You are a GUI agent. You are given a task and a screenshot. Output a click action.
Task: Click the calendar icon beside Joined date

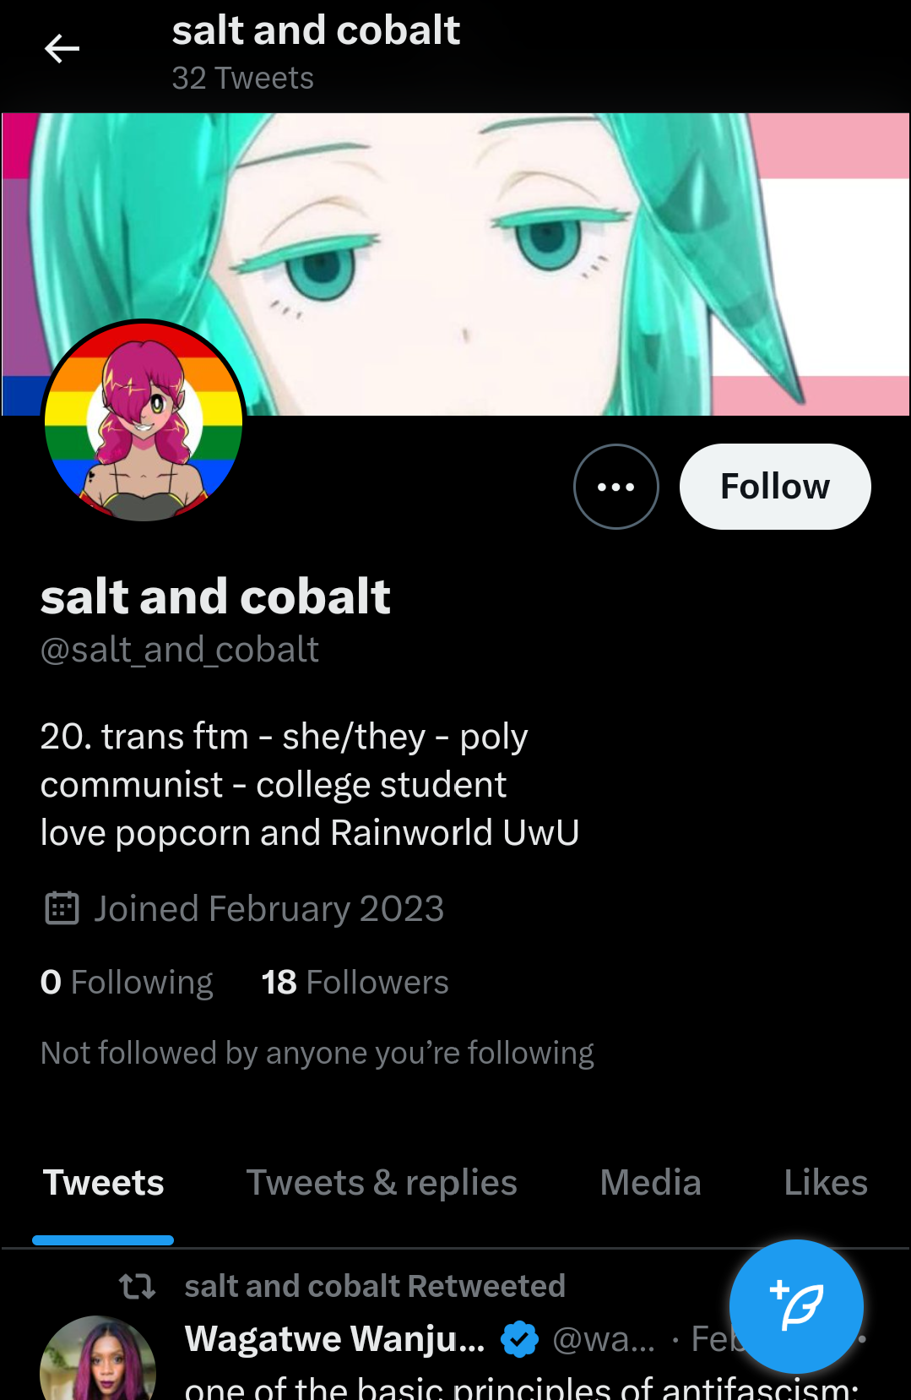click(62, 908)
